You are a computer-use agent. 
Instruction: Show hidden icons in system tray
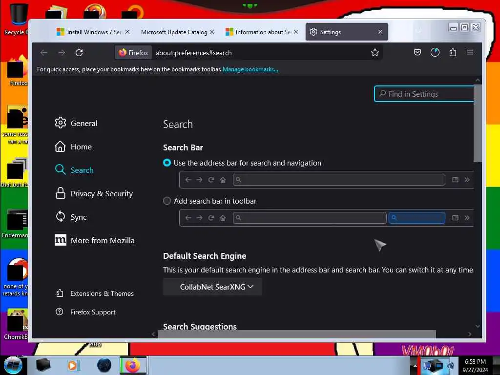[415, 365]
